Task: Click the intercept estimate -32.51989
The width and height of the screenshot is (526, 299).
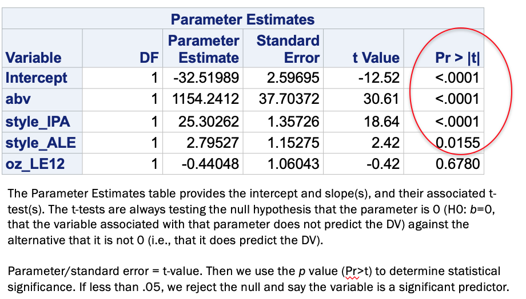Action: coord(206,78)
